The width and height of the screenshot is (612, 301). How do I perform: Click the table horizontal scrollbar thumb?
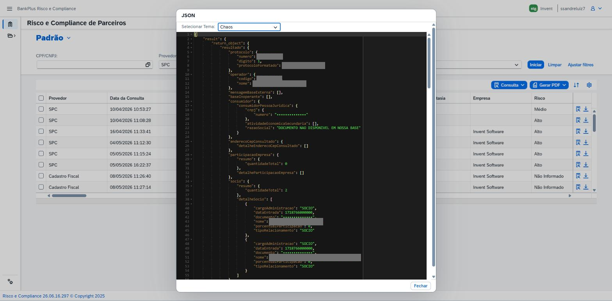[x=69, y=196]
